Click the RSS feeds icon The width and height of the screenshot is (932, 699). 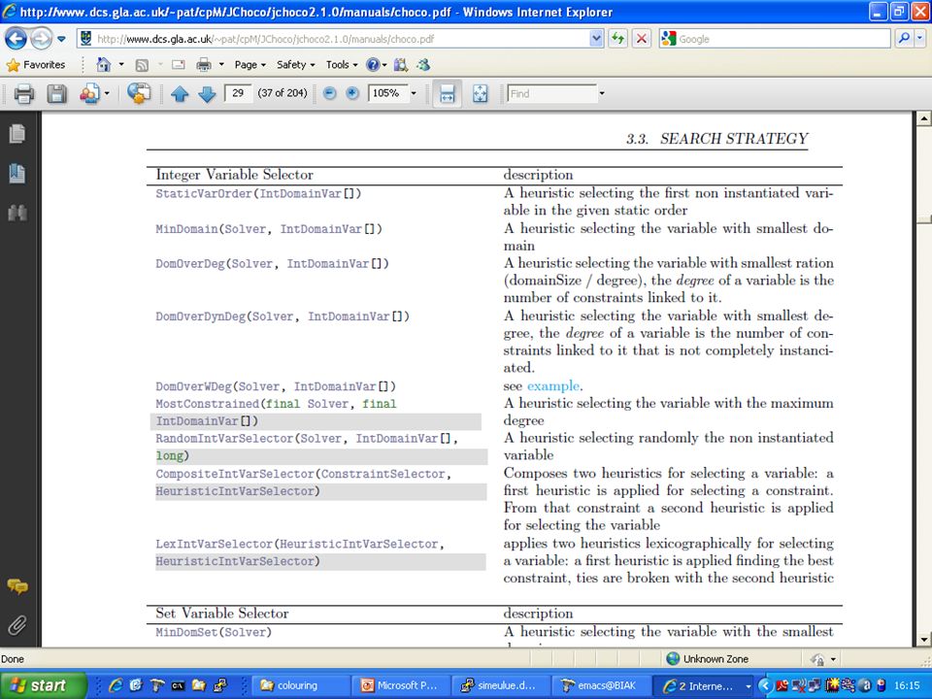[142, 65]
